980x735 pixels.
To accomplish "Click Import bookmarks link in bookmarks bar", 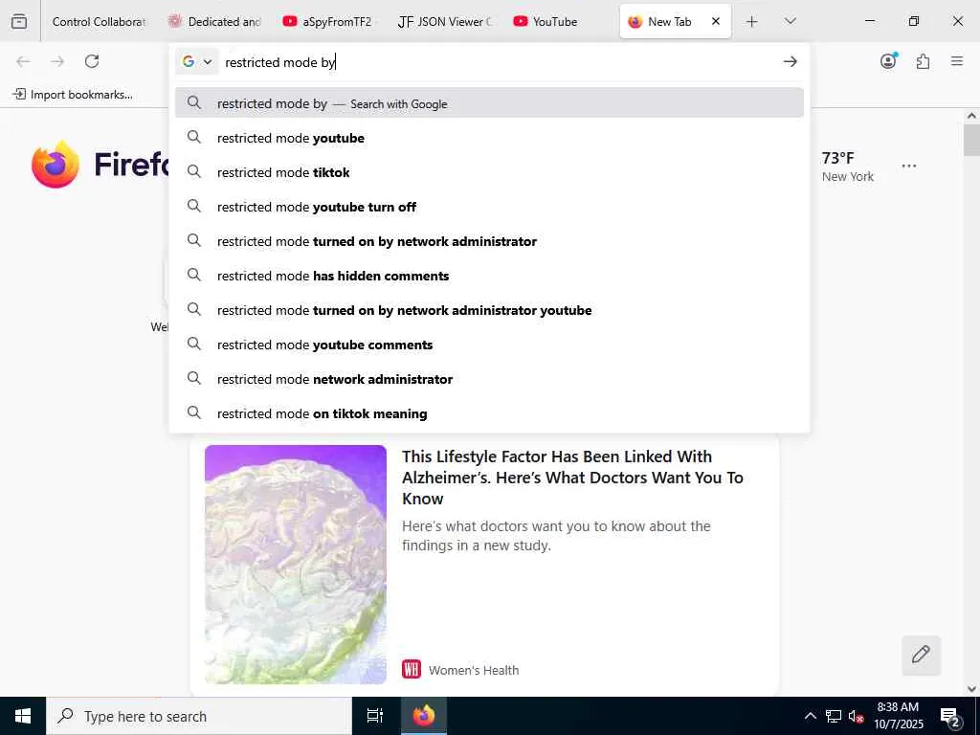I will coord(73,95).
